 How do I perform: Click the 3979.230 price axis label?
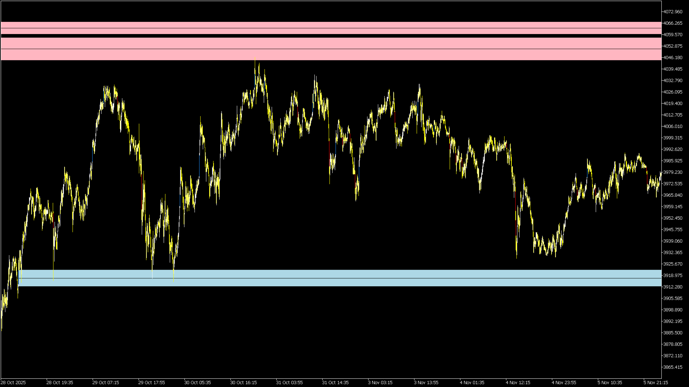[x=672, y=172]
